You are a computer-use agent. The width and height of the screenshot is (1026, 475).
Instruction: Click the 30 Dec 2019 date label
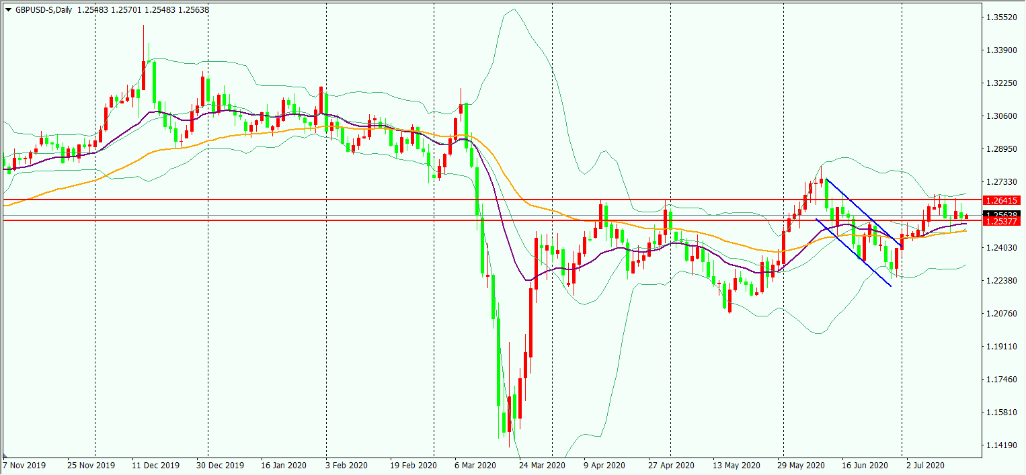221,466
